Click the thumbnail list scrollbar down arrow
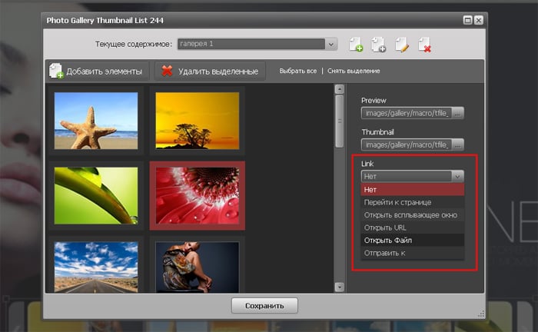 pyautogui.click(x=340, y=287)
